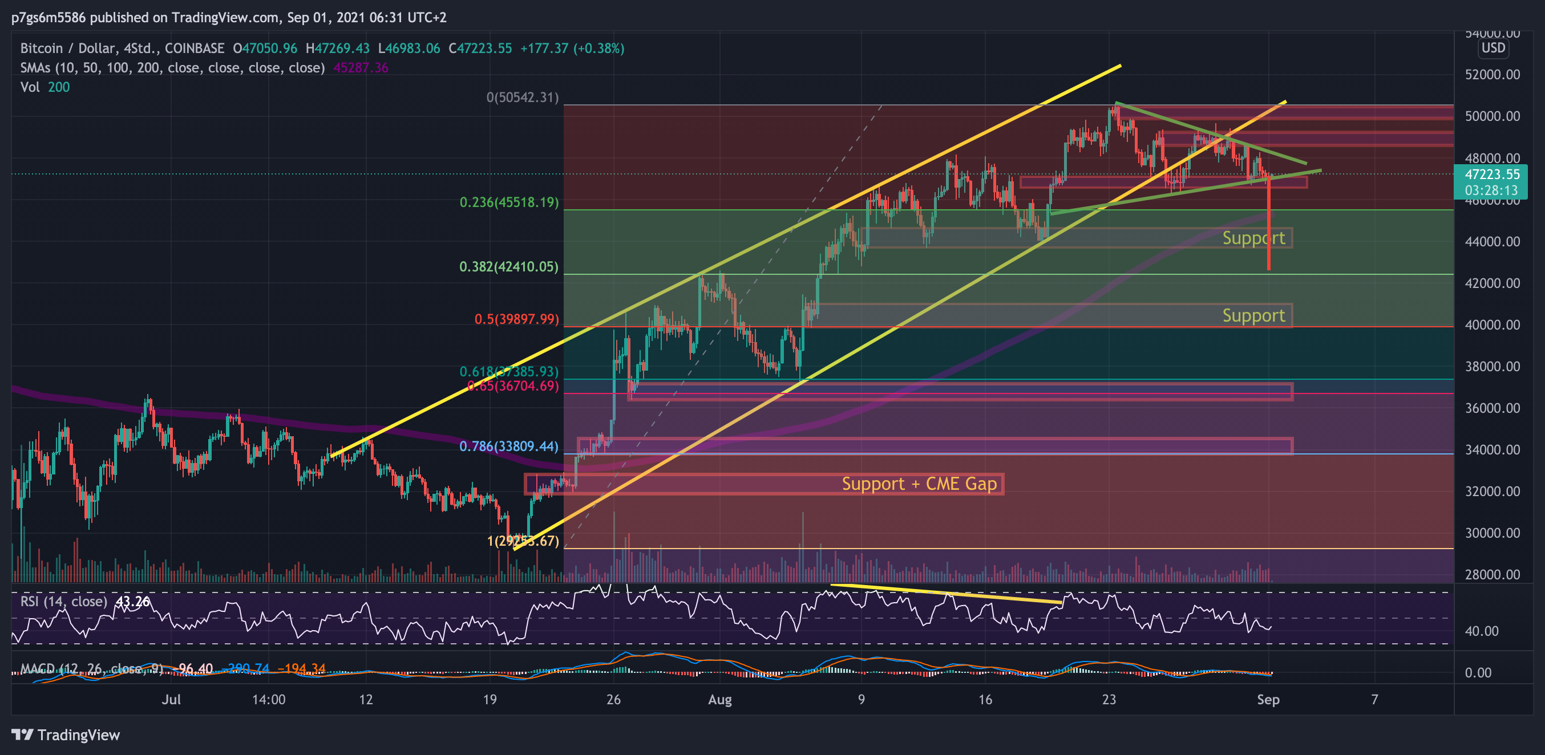Click Fib level label 0.5(39897.99)
Image resolution: width=1545 pixels, height=755 pixels.
516,319
